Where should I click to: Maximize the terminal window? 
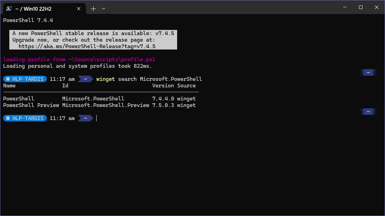pyautogui.click(x=361, y=7)
